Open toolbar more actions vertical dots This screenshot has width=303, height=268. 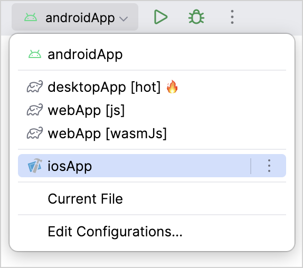coord(232,17)
